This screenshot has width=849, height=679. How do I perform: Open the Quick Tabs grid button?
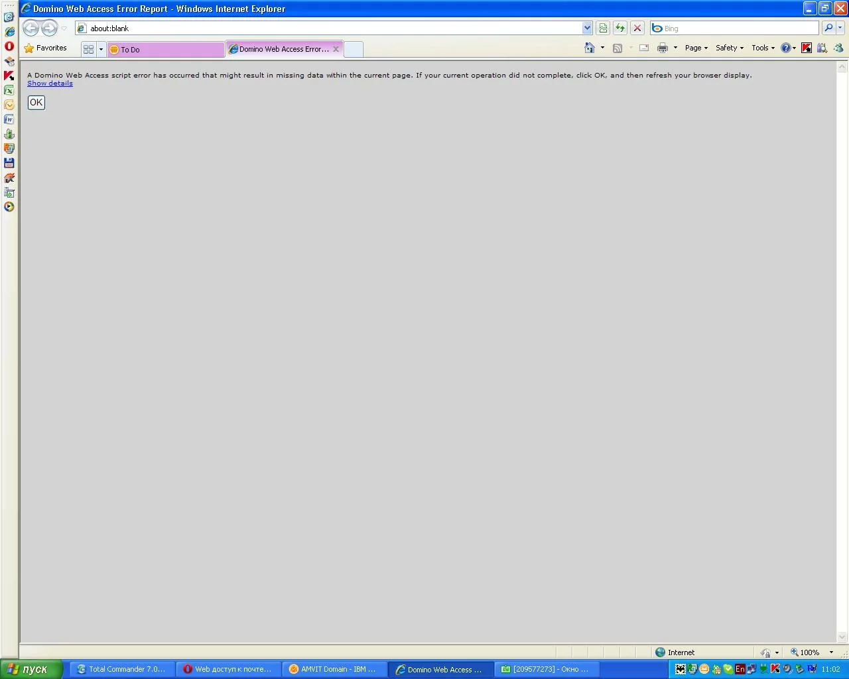pyautogui.click(x=88, y=49)
